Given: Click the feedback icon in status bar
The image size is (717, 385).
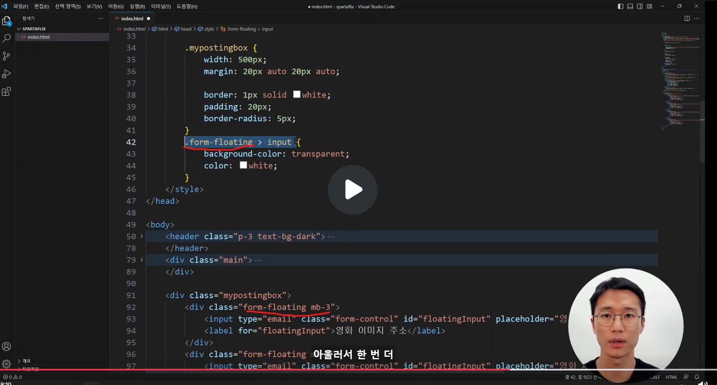Looking at the screenshot, I should (x=686, y=377).
